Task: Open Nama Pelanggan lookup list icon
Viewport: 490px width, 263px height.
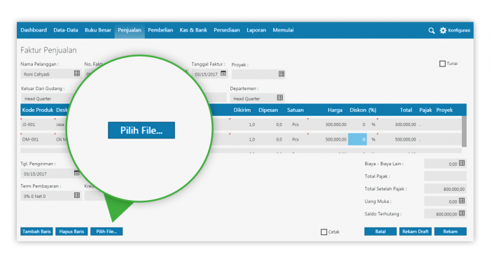Action: pos(77,73)
